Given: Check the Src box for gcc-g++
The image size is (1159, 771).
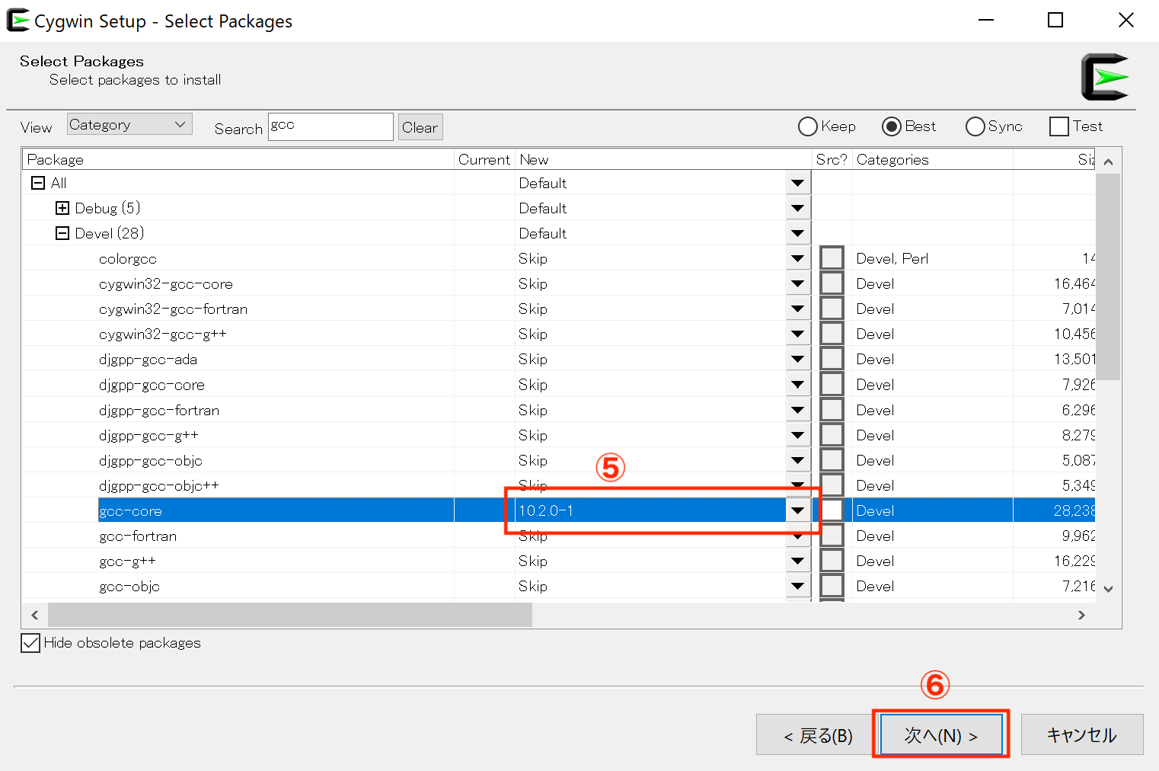Looking at the screenshot, I should [x=832, y=561].
